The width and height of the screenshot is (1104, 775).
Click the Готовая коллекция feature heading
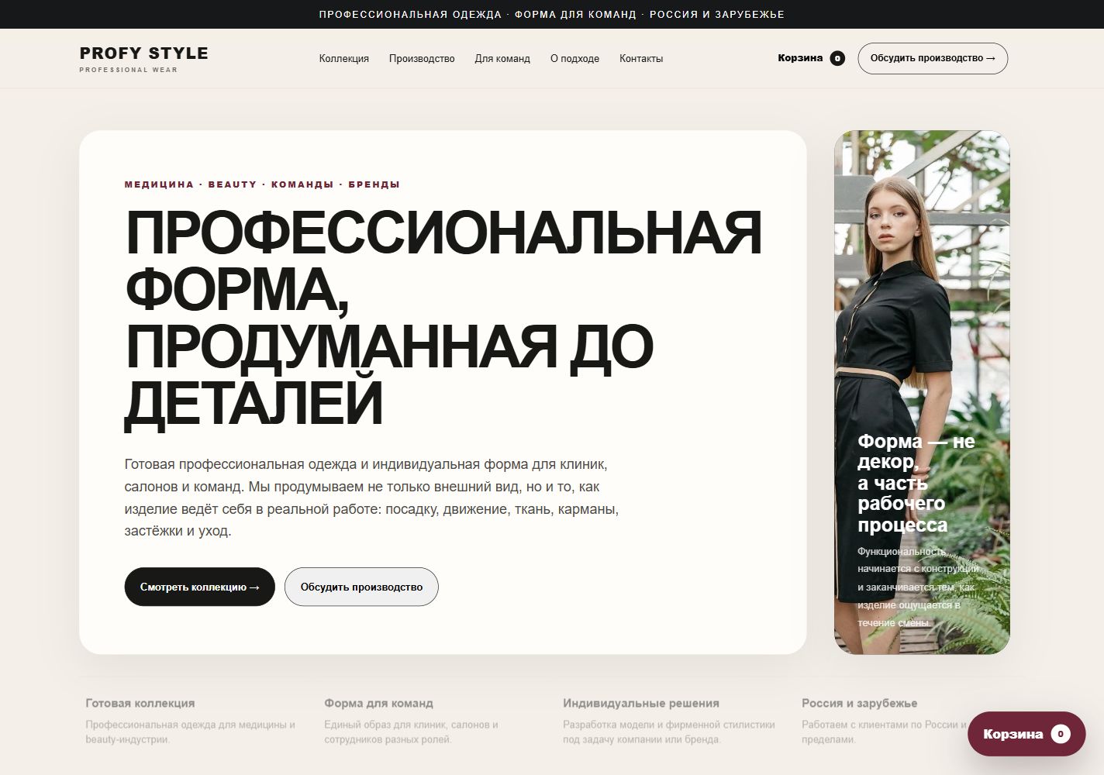click(140, 703)
